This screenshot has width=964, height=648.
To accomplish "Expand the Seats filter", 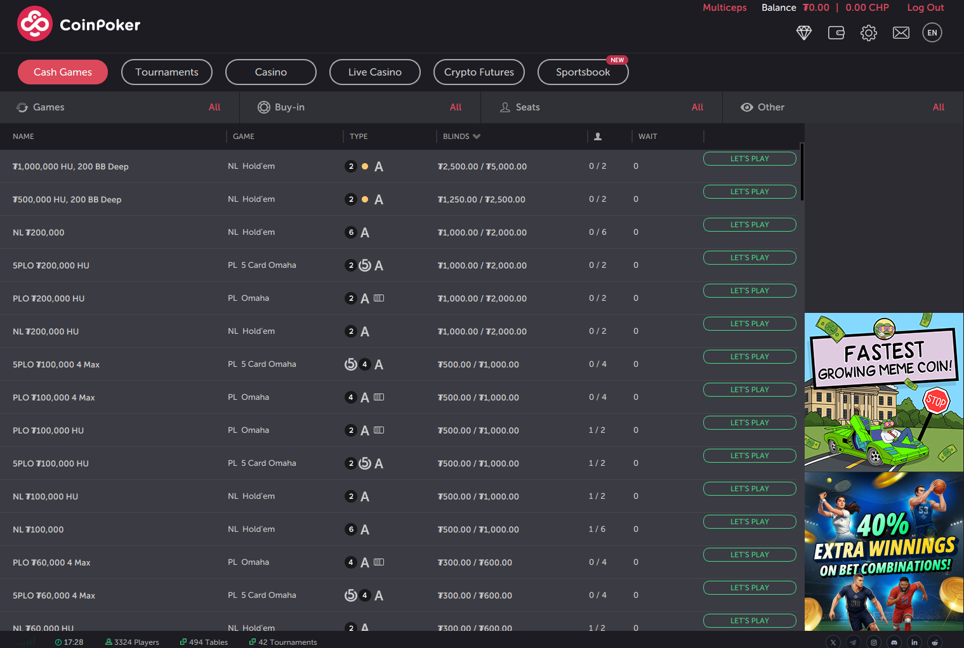I will click(602, 107).
